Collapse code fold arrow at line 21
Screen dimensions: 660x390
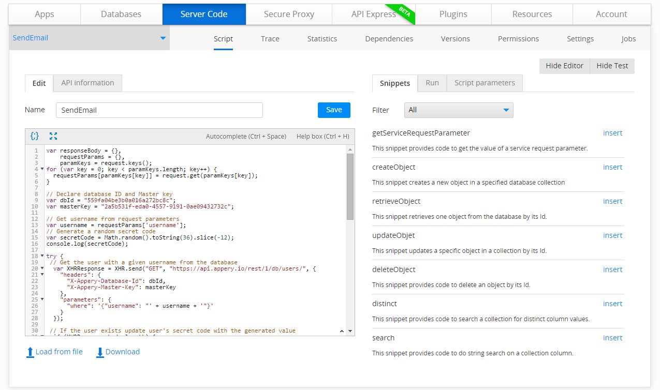(x=42, y=275)
